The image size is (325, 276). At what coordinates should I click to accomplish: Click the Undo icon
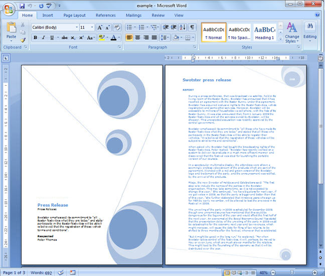[30, 6]
